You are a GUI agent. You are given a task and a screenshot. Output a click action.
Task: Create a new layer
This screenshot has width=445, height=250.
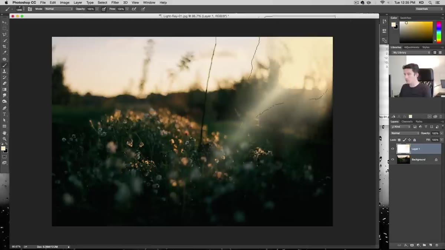click(431, 245)
